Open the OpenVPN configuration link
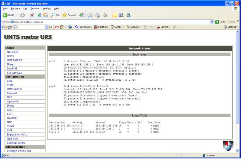Screen dimensions: 241x168 [x=13, y=101]
